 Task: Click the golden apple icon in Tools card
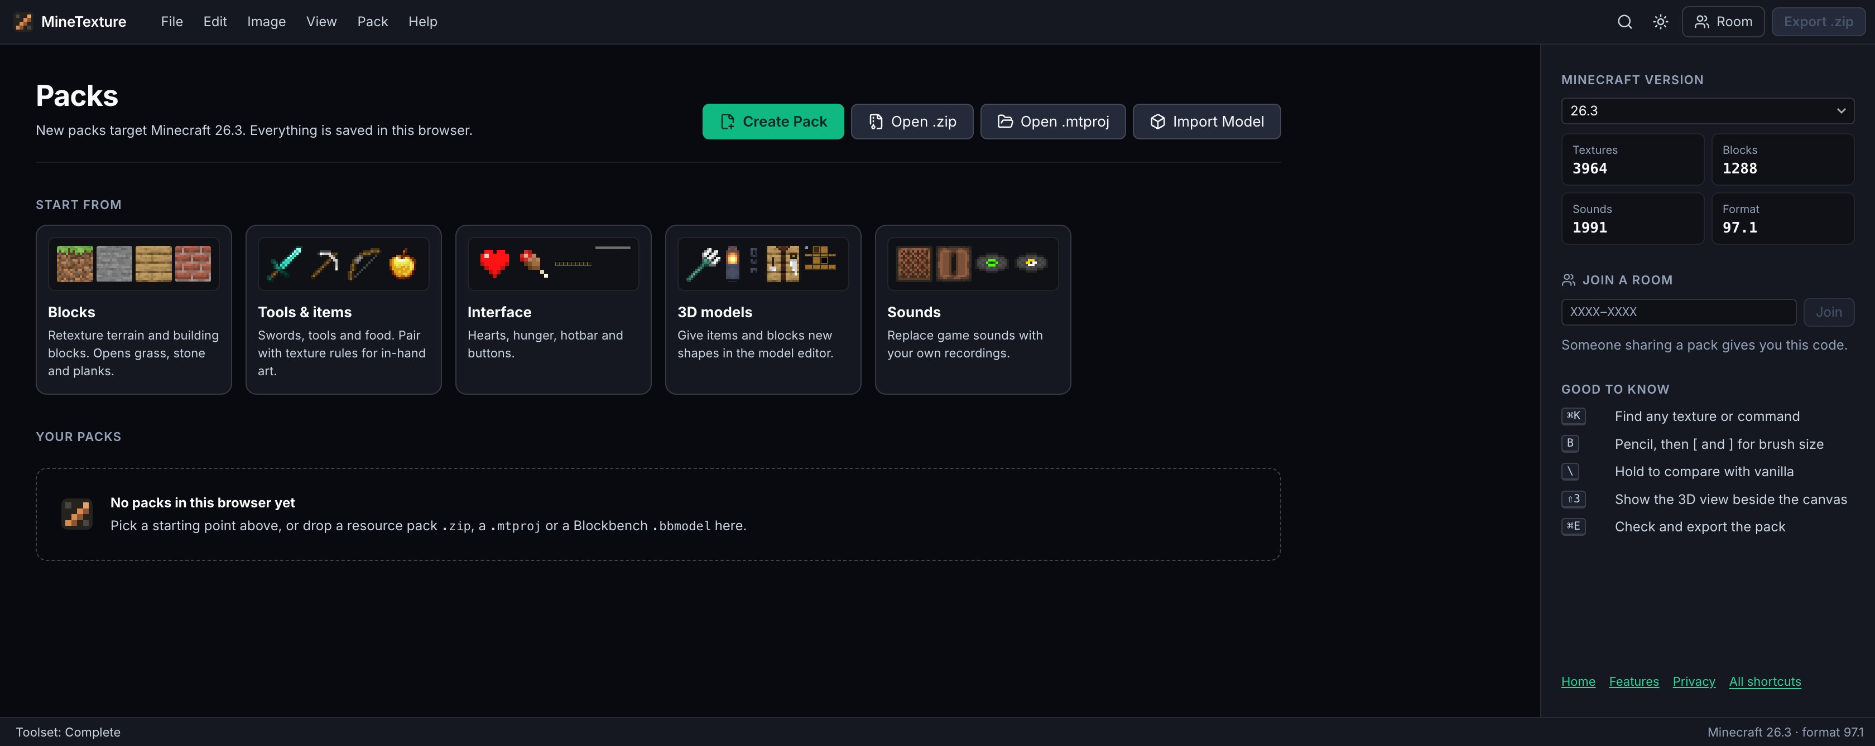coord(402,264)
